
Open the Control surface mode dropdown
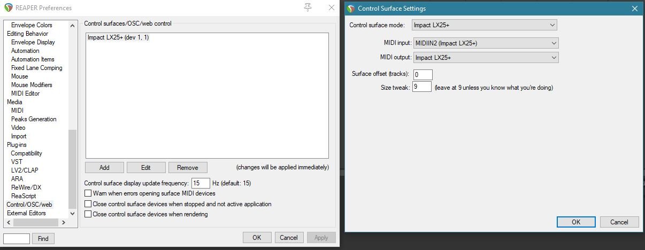[485, 25]
